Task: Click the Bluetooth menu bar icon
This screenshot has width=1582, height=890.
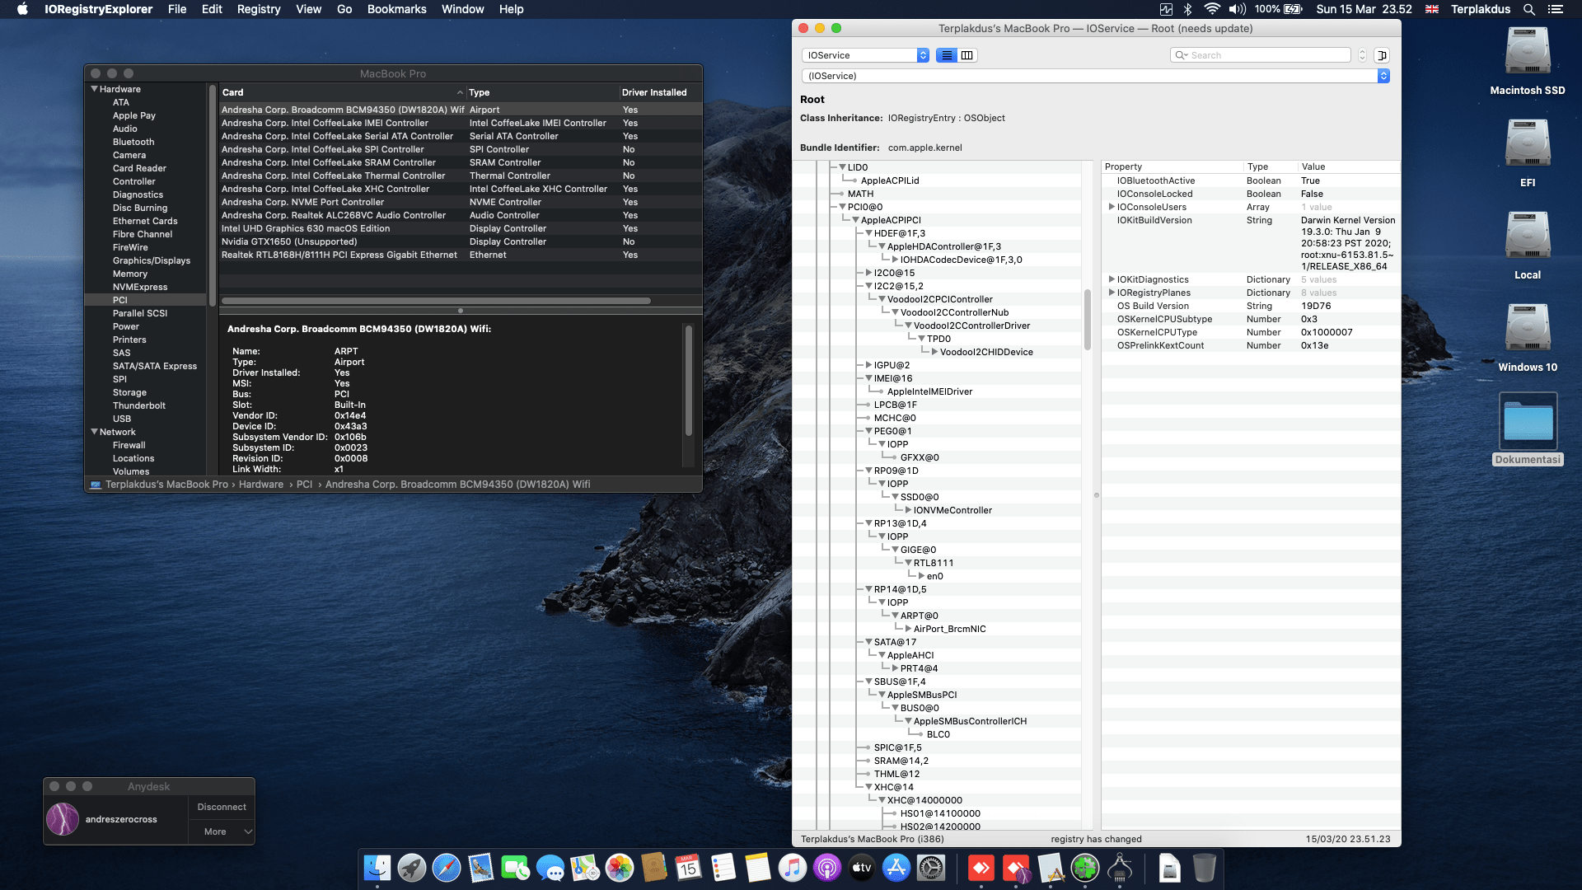Action: coord(1187,9)
